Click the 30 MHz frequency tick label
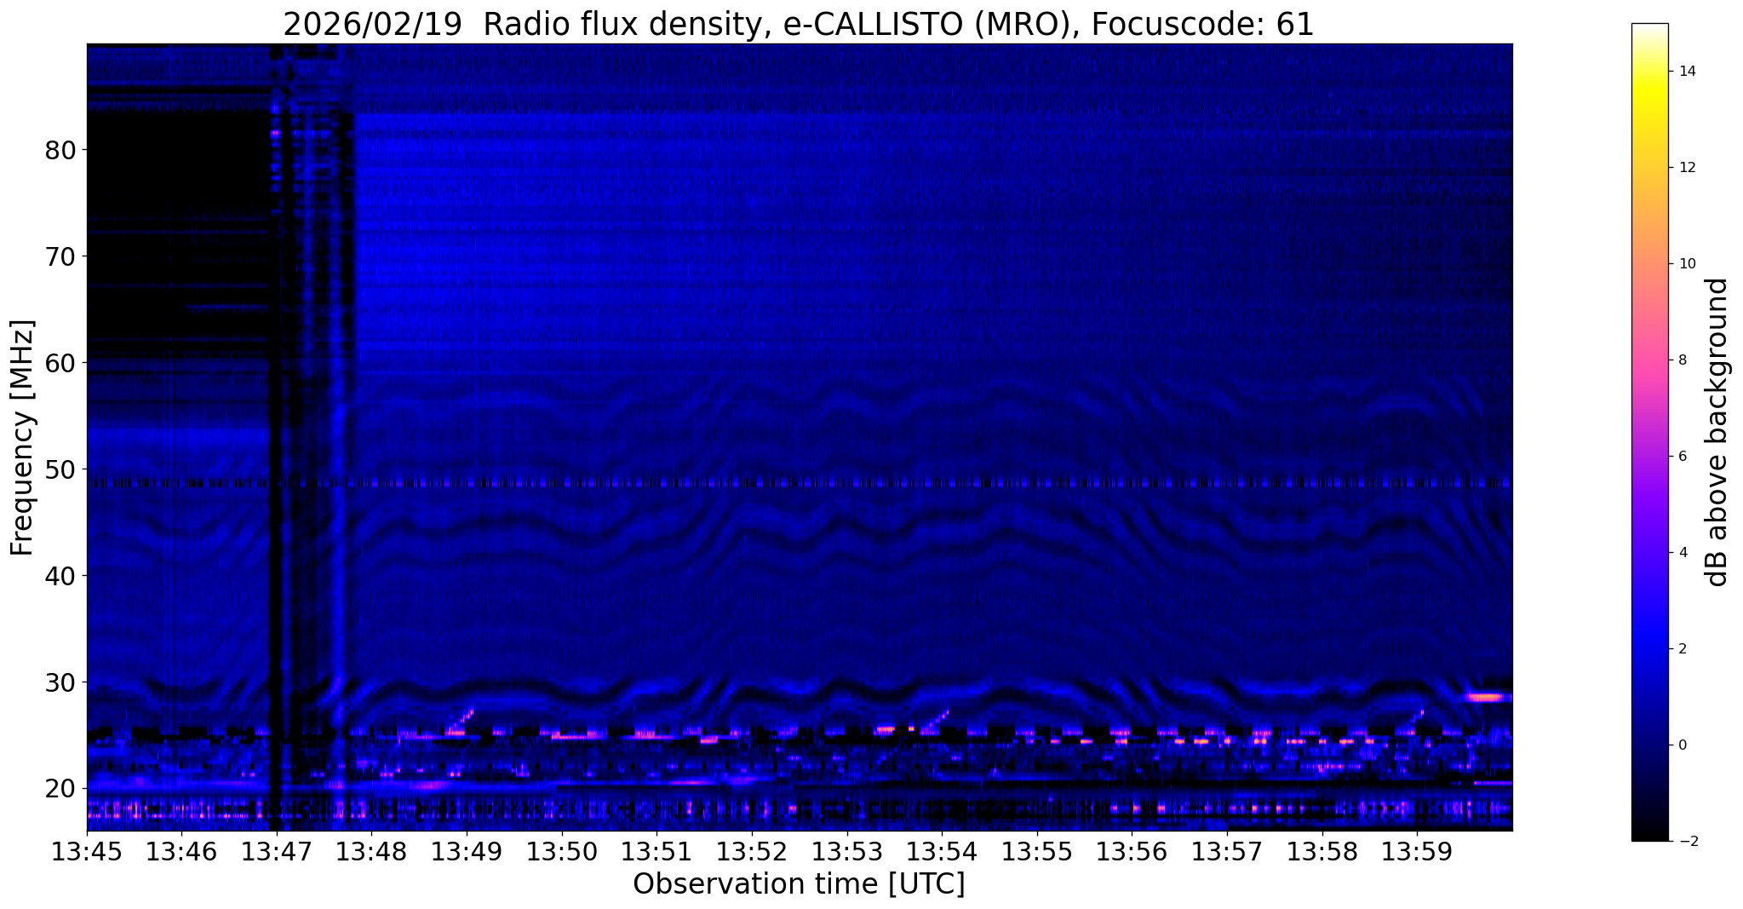The height and width of the screenshot is (909, 1743). [x=60, y=682]
